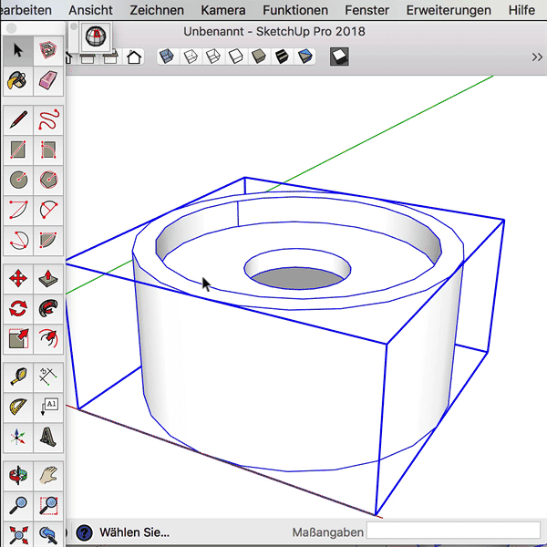Expand the toolbar overflow chevron

point(536,57)
